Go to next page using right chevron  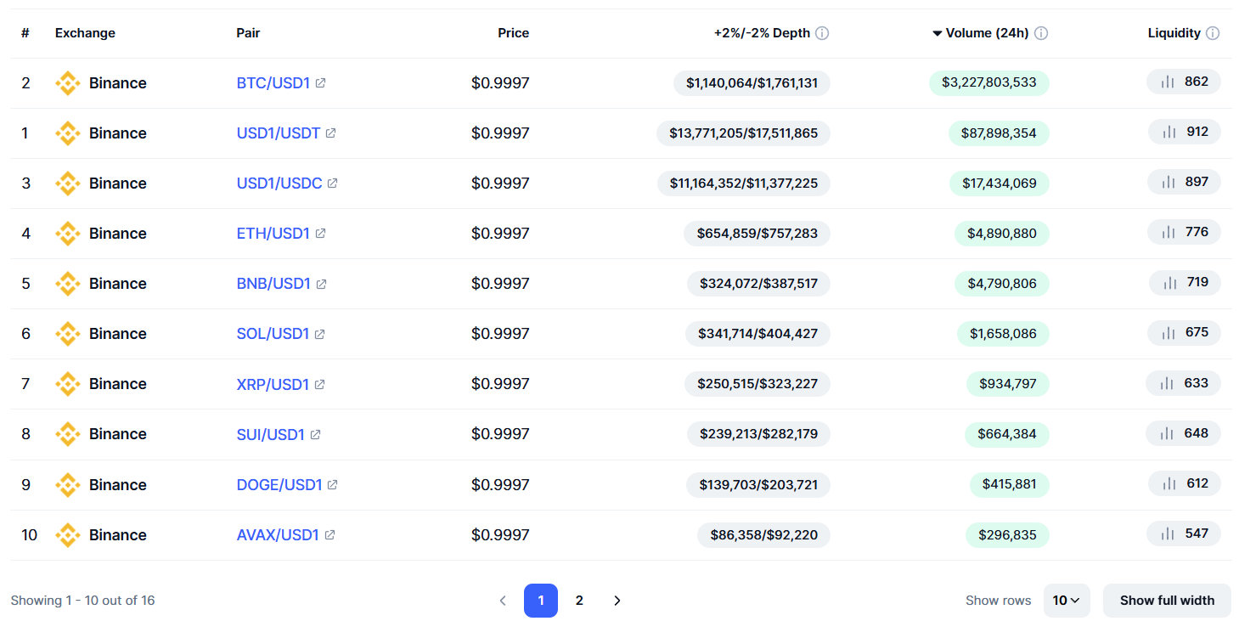(x=617, y=601)
